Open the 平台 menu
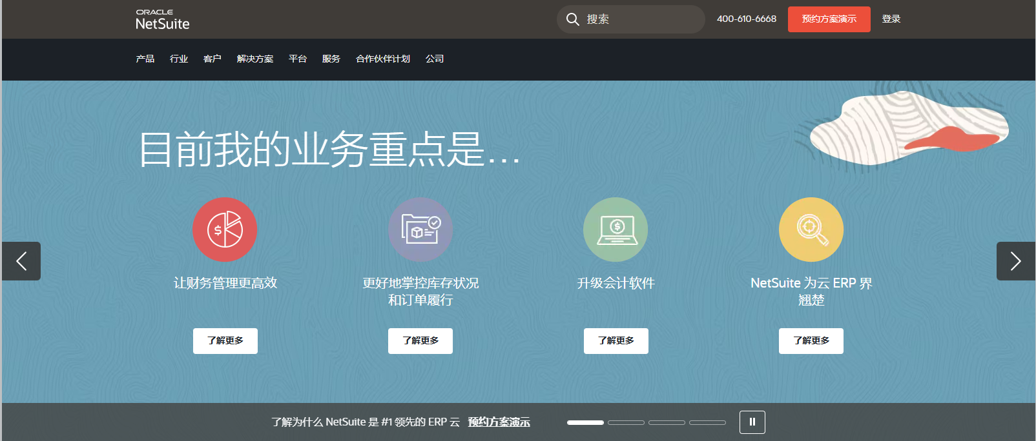1036x441 pixels. coord(298,59)
